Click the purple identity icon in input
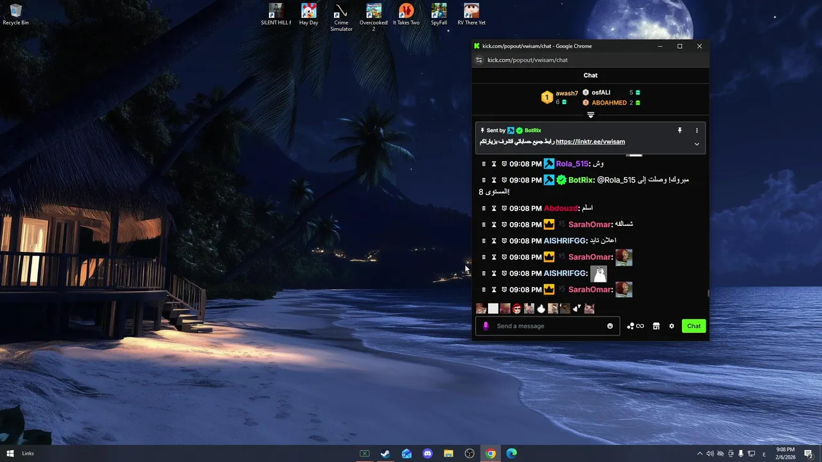Viewport: 822px width, 462px height. 485,326
